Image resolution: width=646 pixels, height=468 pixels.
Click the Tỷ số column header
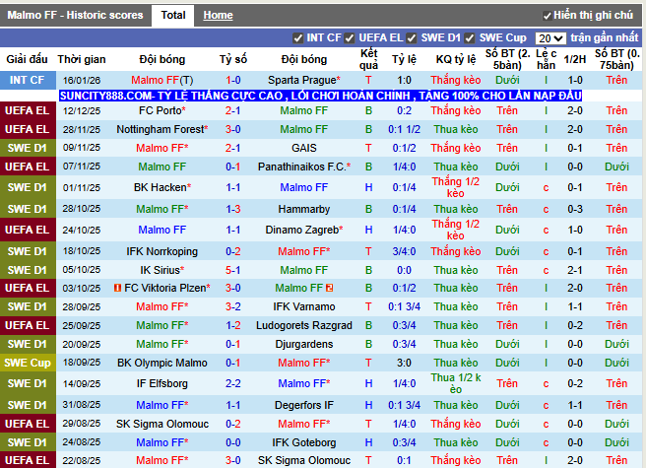click(x=233, y=59)
